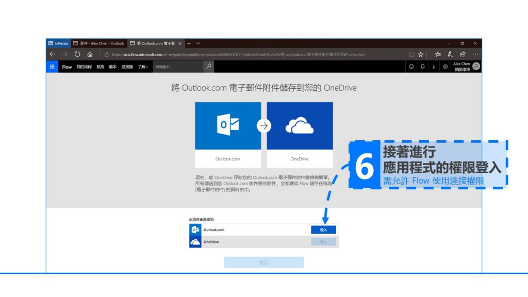Click the Outlook.com connector tile

(228, 135)
